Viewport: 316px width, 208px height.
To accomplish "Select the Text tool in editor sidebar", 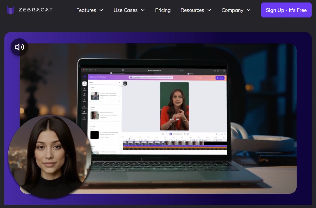I will 84,94.
